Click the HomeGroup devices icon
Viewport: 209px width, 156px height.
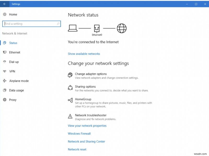70,100
